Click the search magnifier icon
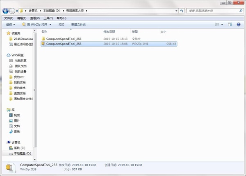 click(x=241, y=11)
